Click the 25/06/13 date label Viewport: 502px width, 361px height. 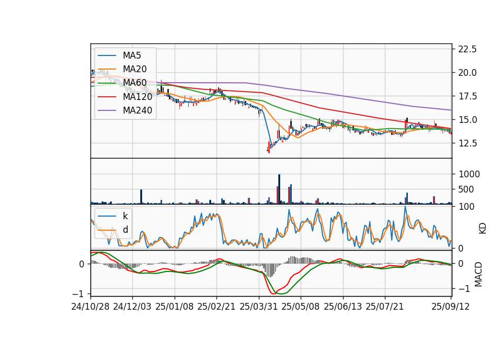click(343, 307)
